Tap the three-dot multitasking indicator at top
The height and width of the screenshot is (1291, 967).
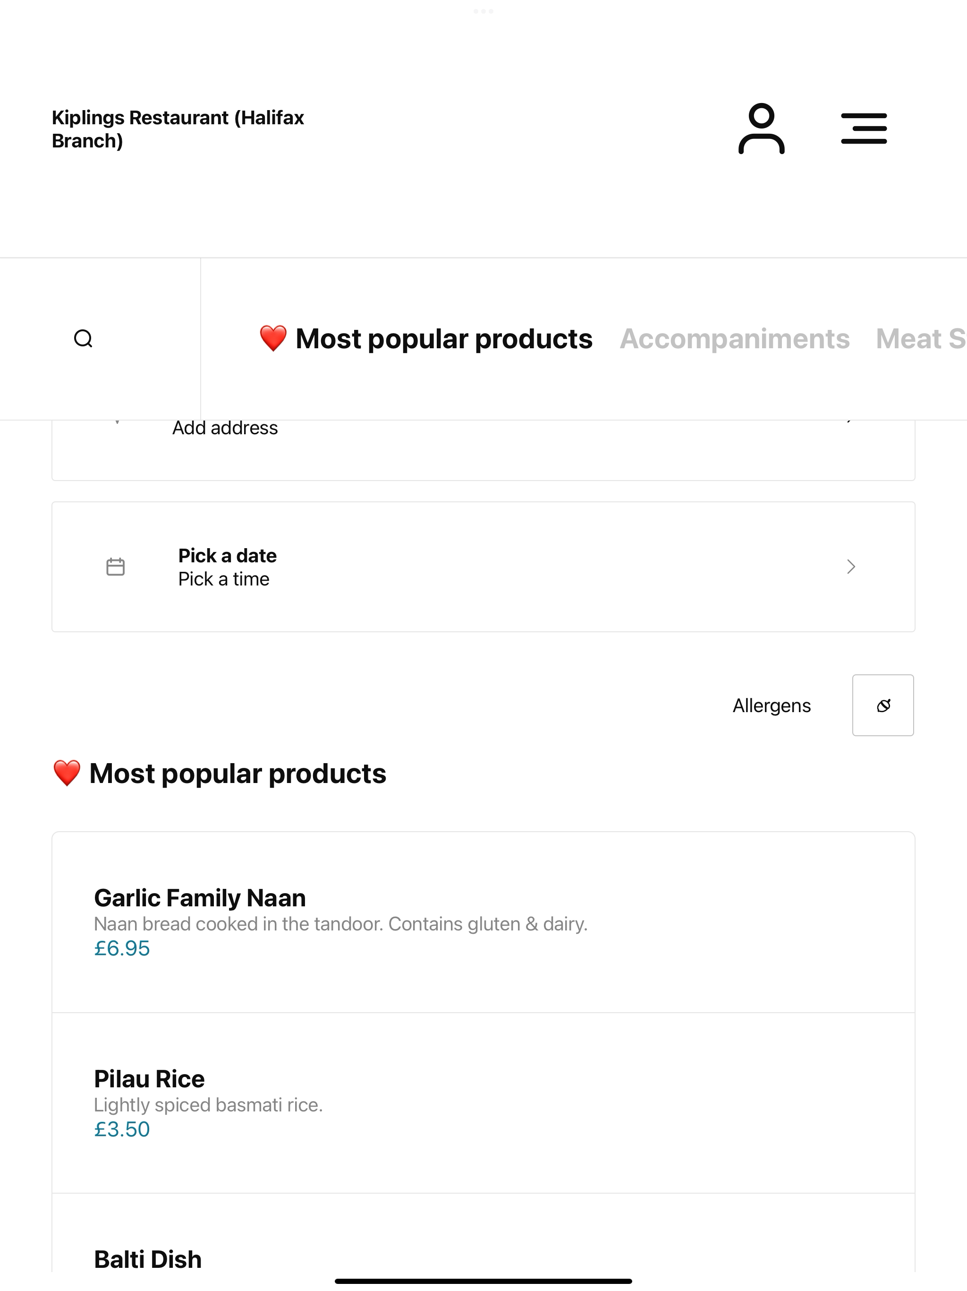[483, 11]
